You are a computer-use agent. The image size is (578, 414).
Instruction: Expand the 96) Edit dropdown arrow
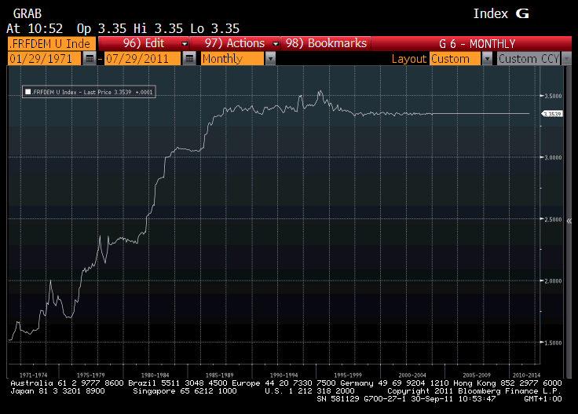[185, 43]
